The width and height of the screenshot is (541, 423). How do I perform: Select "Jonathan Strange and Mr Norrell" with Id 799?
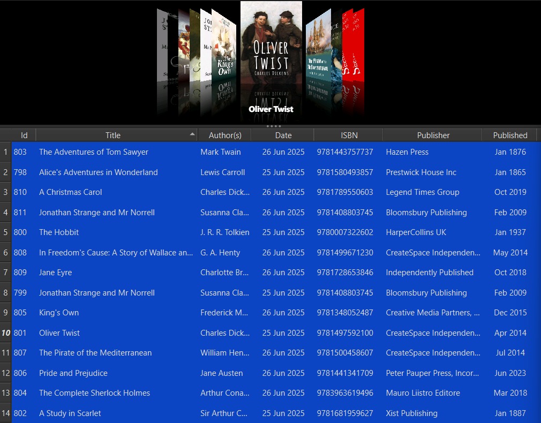coord(96,293)
